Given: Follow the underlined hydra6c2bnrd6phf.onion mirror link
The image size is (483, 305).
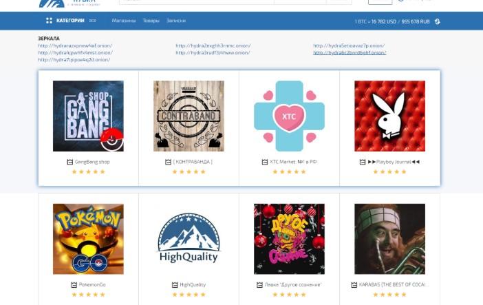Looking at the screenshot, I should point(350,53).
